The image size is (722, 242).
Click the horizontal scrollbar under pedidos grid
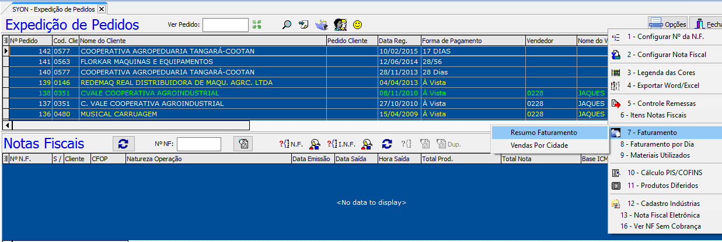[128, 125]
